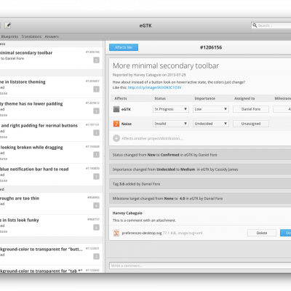This screenshot has height=291, width=291.
Task: Open the Noise Status dropdown showing Invalid
Action: (x=171, y=124)
